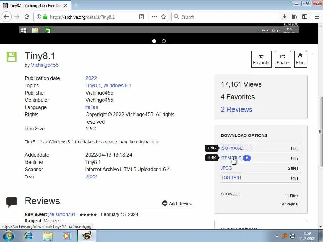Click the Reviews speech bubble icon
The image size is (323, 242).
point(12,202)
